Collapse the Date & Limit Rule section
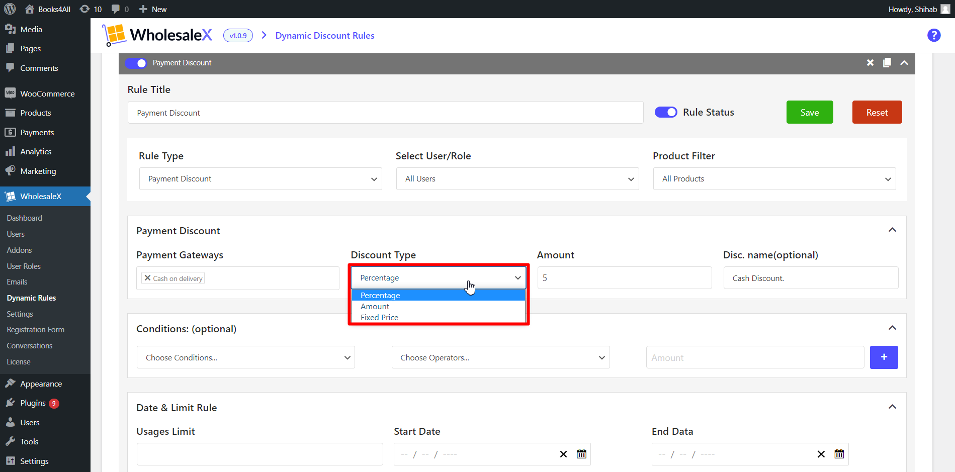Viewport: 955px width, 472px height. point(892,407)
